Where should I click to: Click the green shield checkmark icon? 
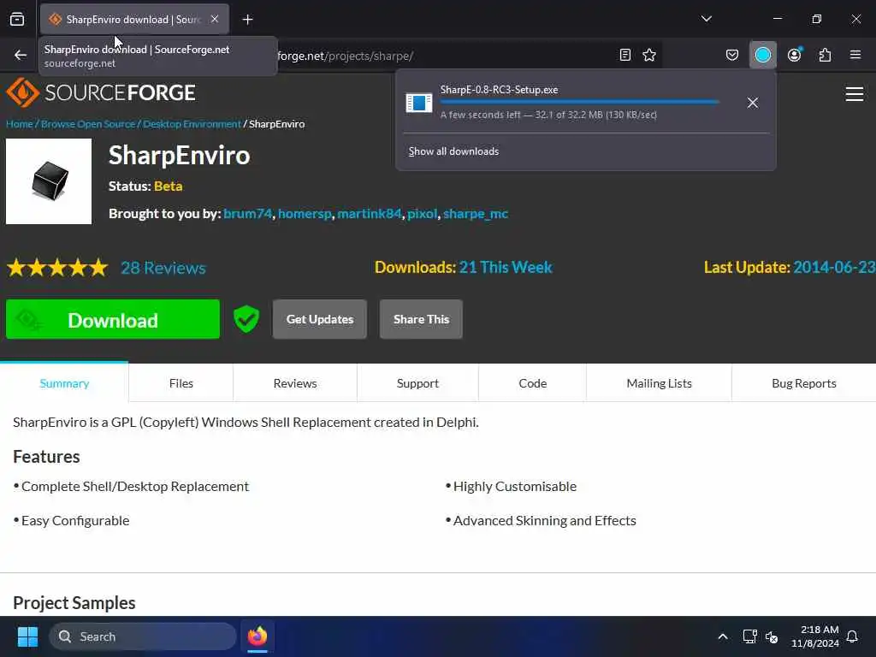click(246, 319)
